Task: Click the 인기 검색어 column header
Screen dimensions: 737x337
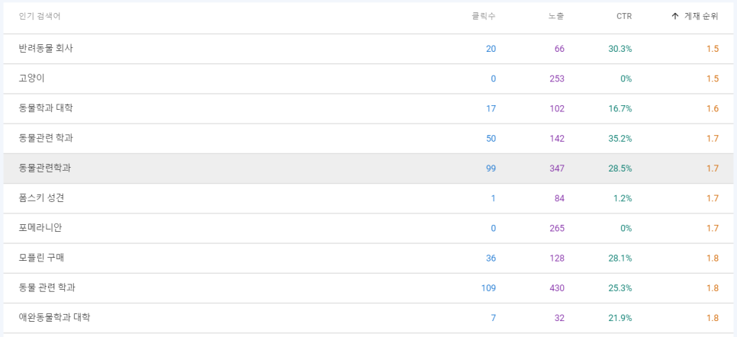Action: pos(40,16)
